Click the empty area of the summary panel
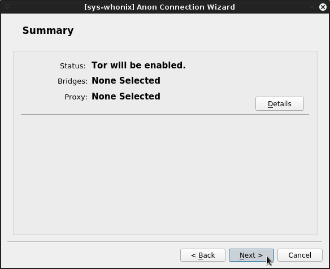330x269 pixels. click(165, 175)
